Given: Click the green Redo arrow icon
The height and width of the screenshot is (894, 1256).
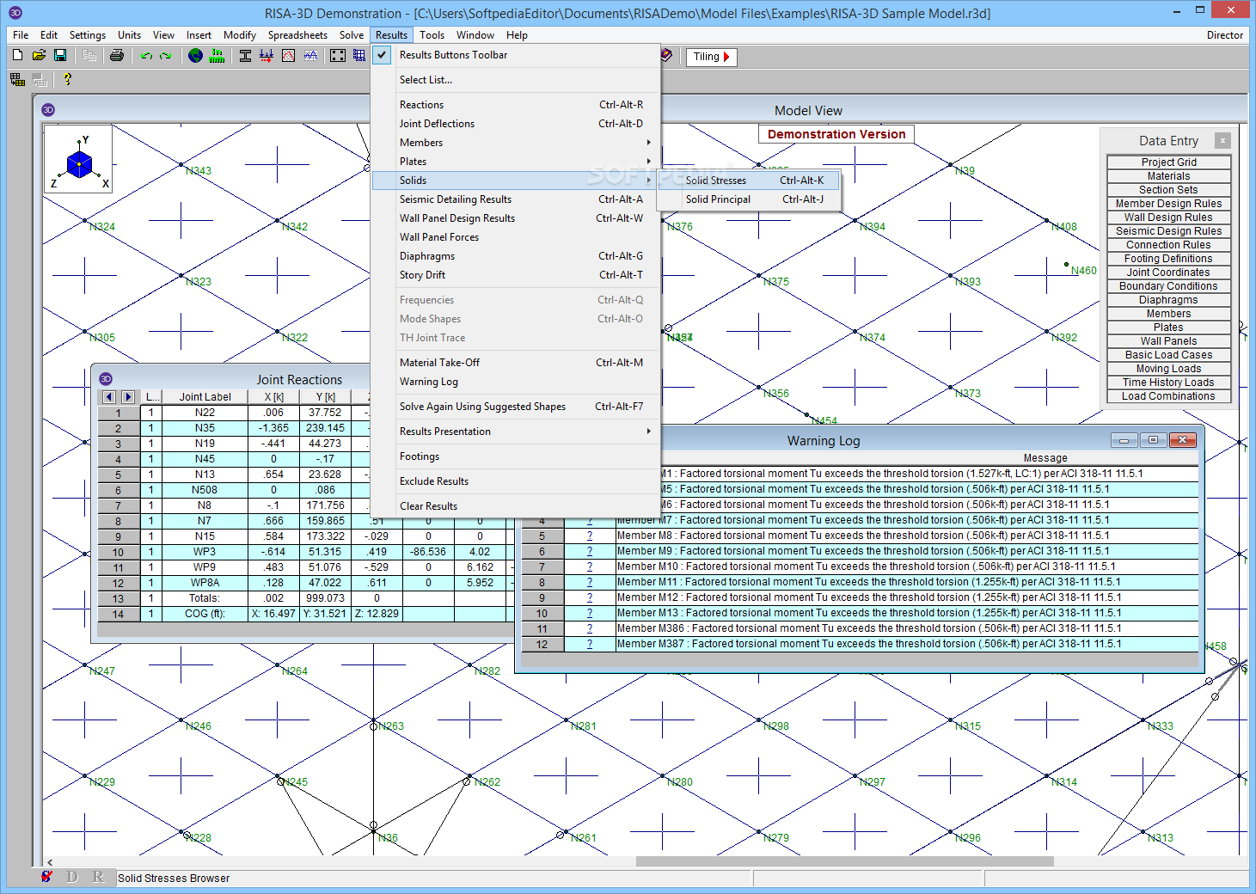Looking at the screenshot, I should coord(166,55).
